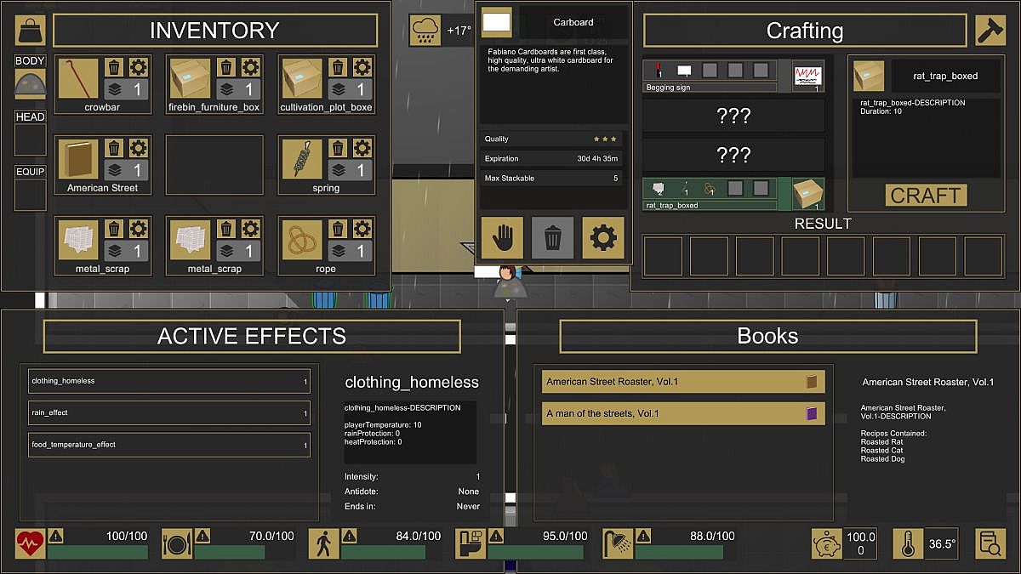Click the rain weather icon
Image resolution: width=1021 pixels, height=574 pixels.
(425, 31)
